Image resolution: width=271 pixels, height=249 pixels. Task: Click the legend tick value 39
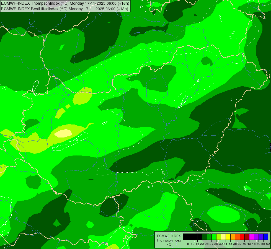coord(244,244)
